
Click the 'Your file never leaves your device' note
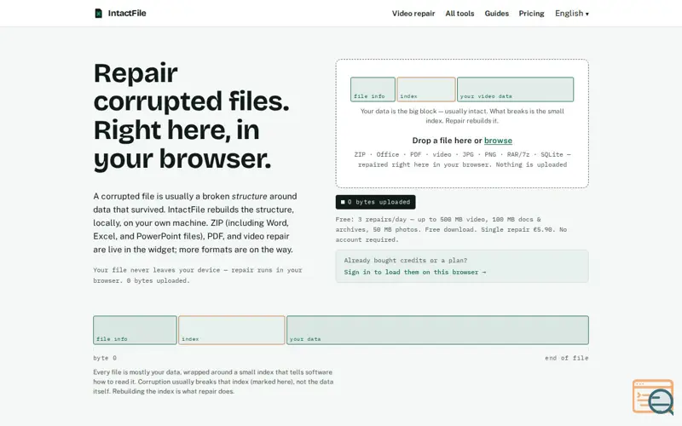tap(198, 275)
